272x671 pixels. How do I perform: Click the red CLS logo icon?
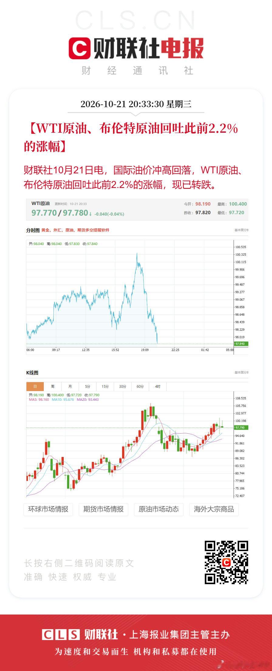80,48
